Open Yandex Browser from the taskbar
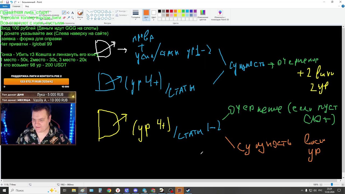 pos(118,190)
